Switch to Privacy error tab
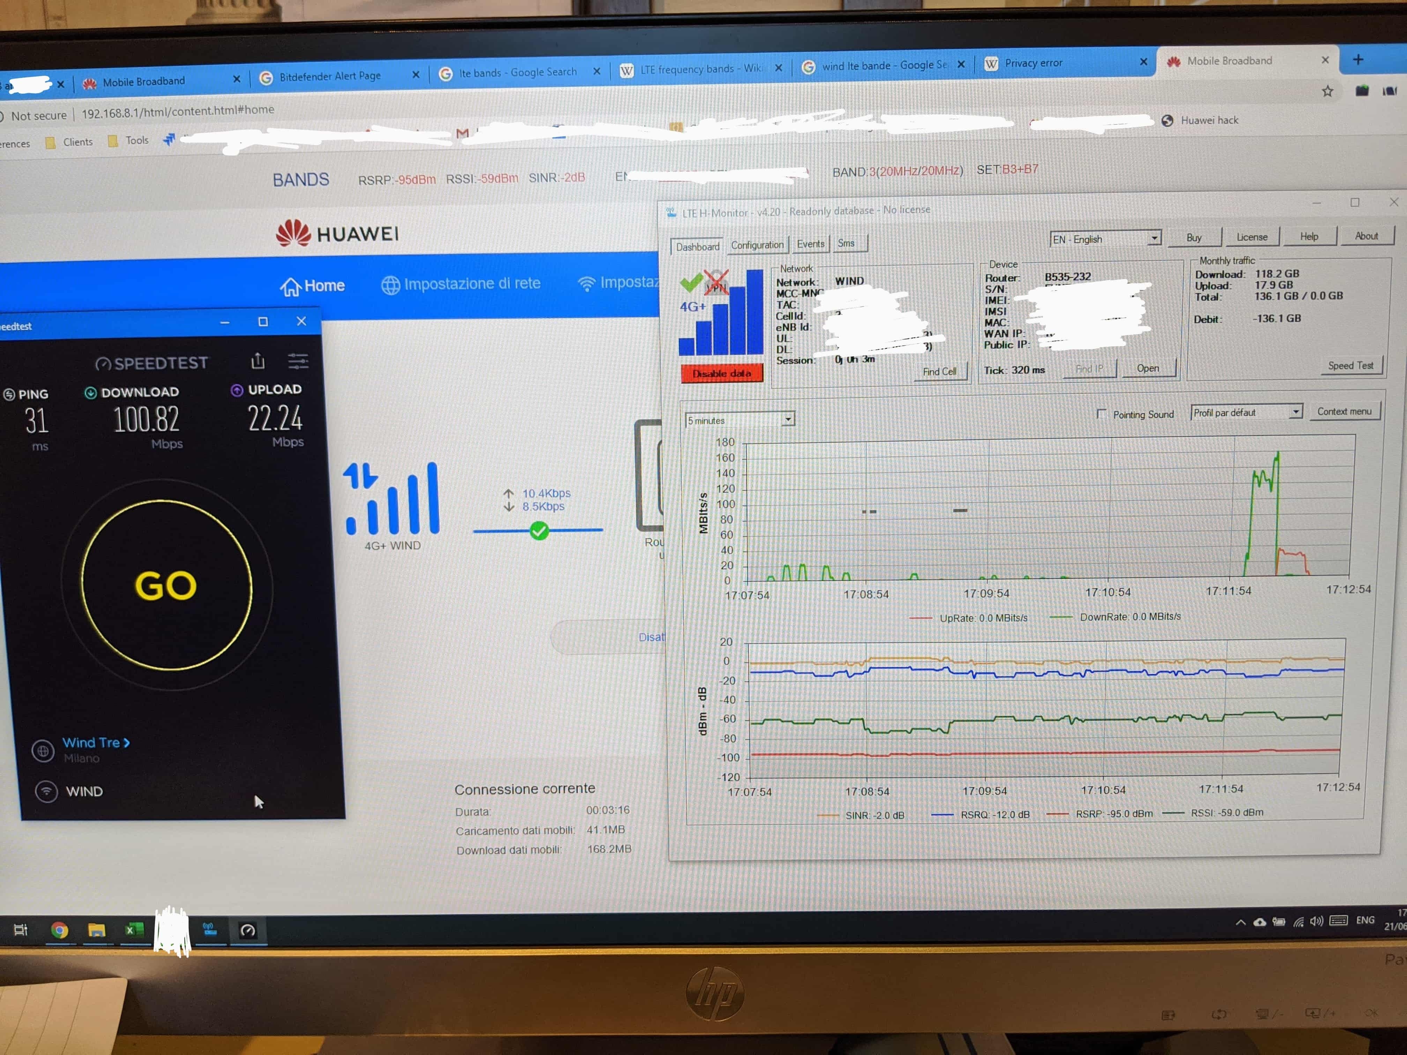This screenshot has width=1407, height=1055. (x=1034, y=63)
